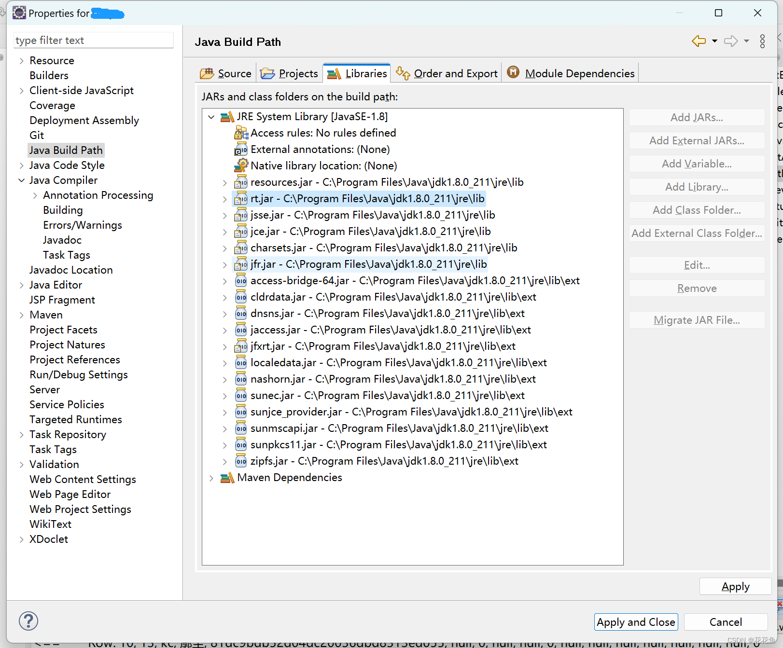Click the rt.jar file icon
Screen dimensions: 783x648
tap(241, 199)
